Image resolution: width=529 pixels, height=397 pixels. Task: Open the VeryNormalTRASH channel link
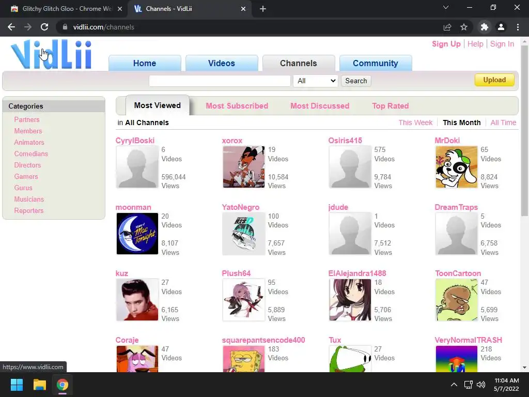pos(468,340)
